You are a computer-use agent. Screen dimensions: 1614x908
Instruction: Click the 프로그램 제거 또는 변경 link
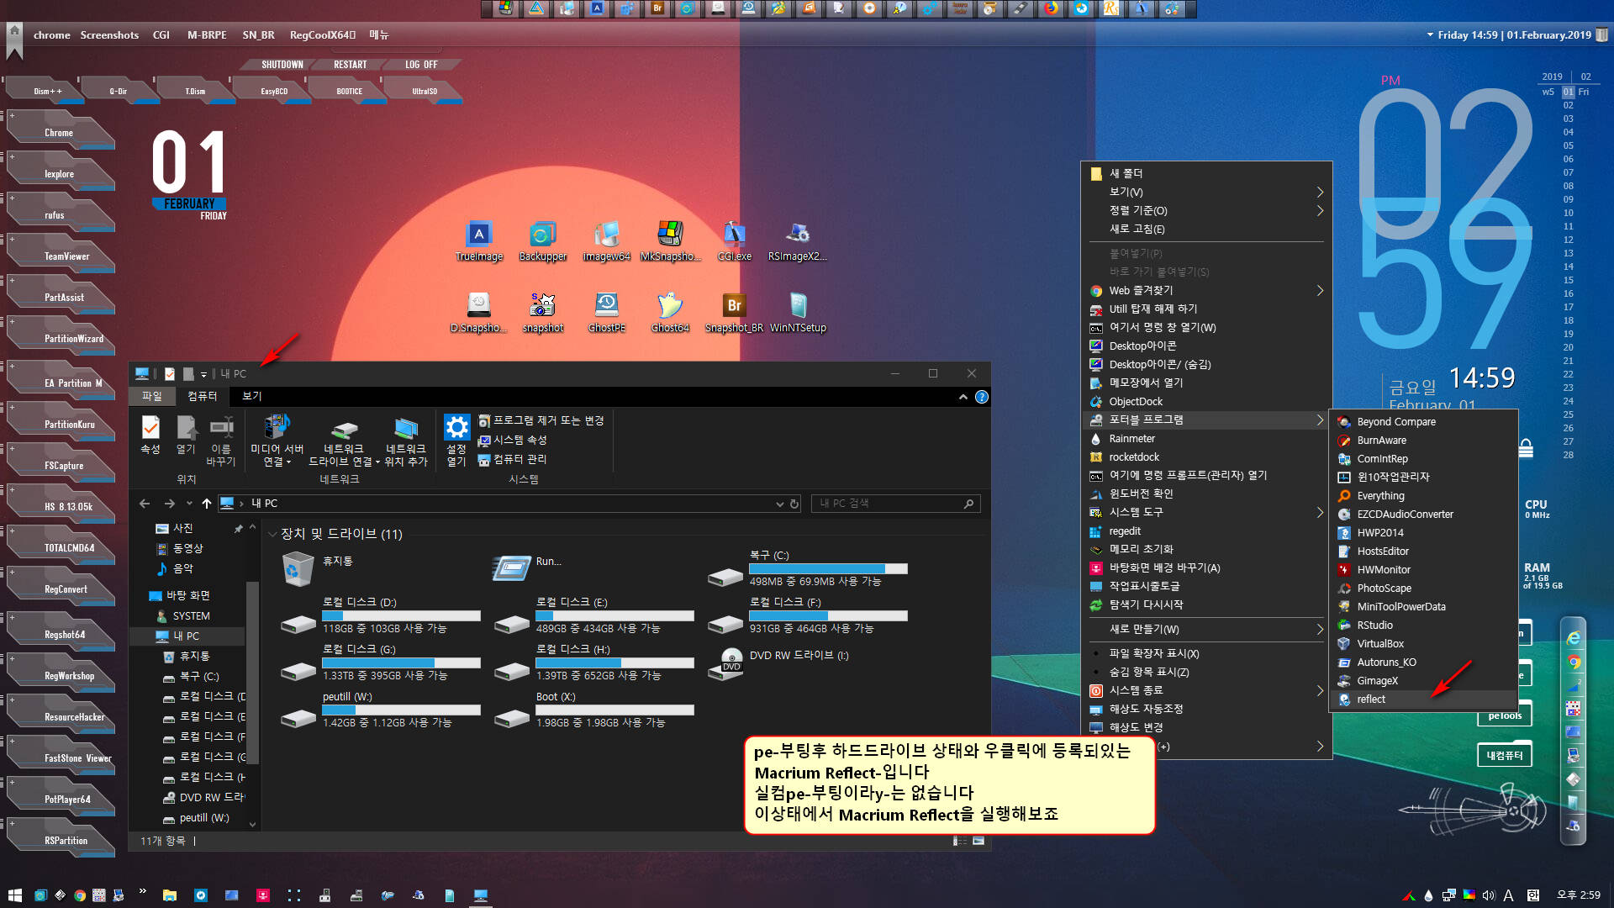[541, 420]
